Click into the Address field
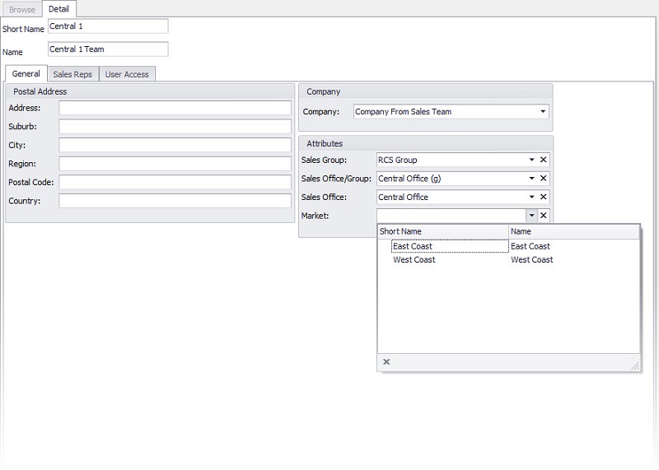 click(175, 108)
